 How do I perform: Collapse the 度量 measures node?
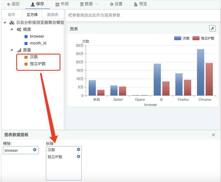(x=12, y=50)
